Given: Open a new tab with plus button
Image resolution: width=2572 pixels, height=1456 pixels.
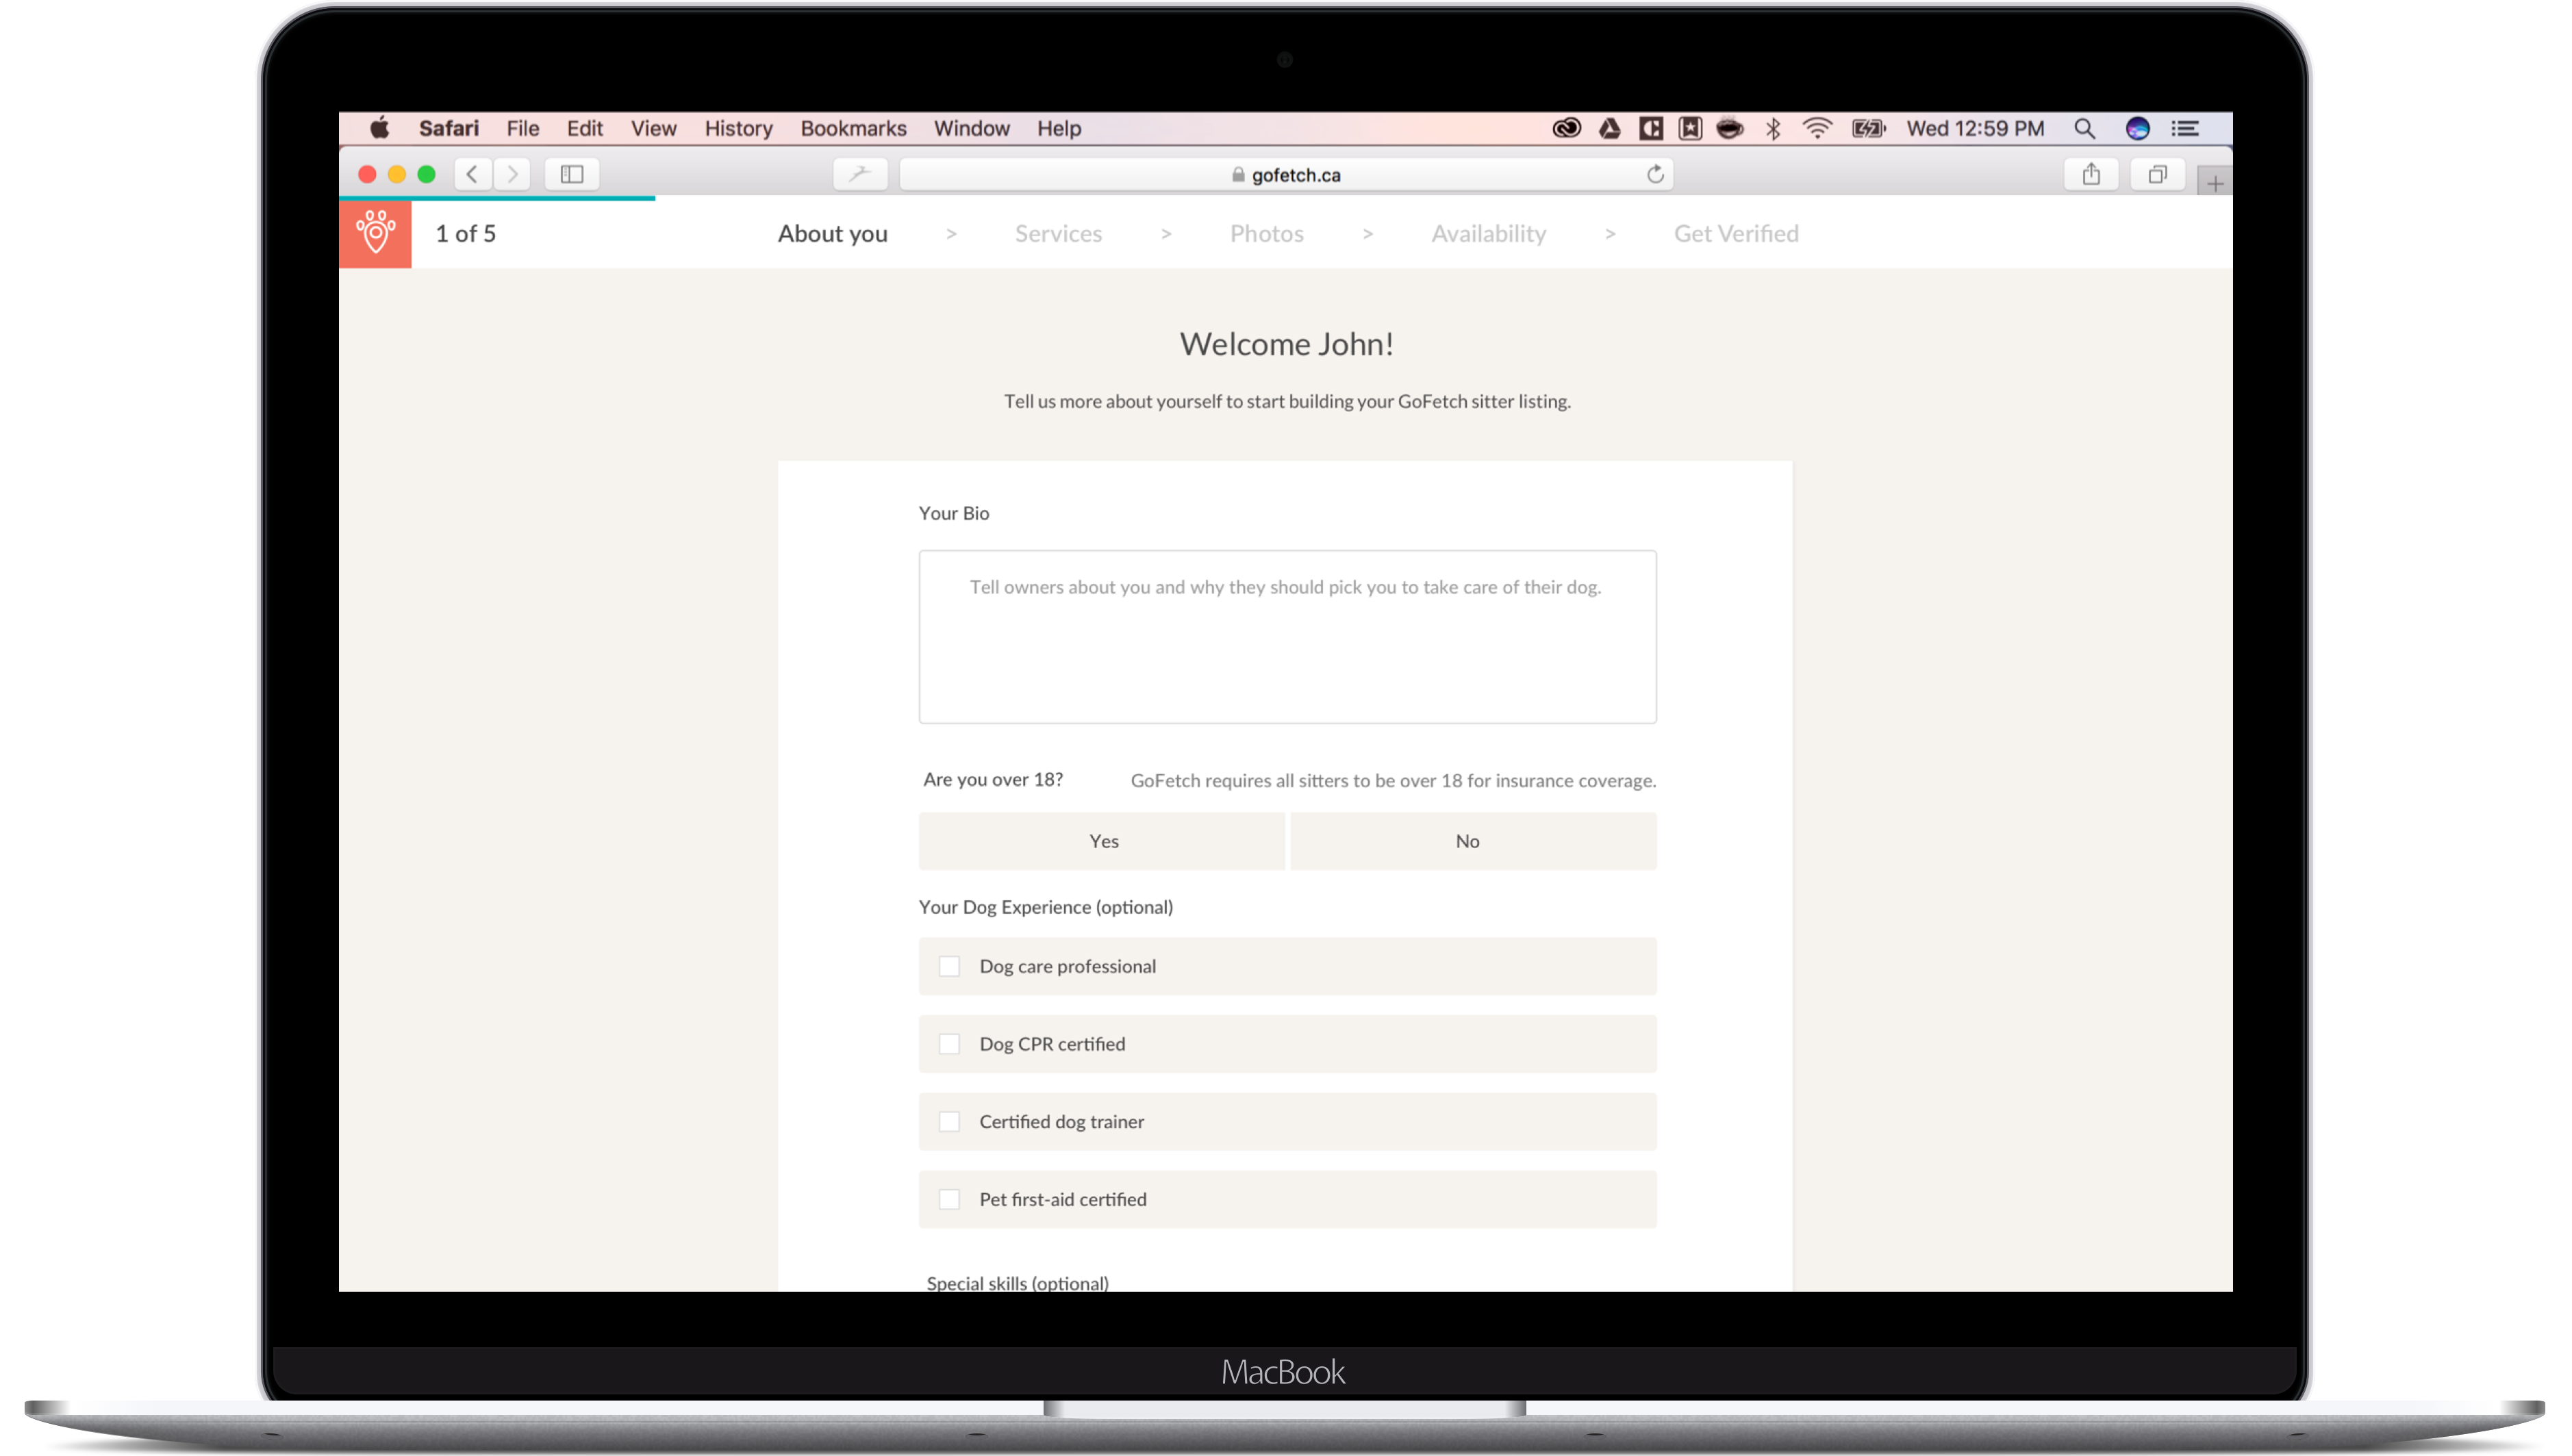Looking at the screenshot, I should click(x=2215, y=183).
